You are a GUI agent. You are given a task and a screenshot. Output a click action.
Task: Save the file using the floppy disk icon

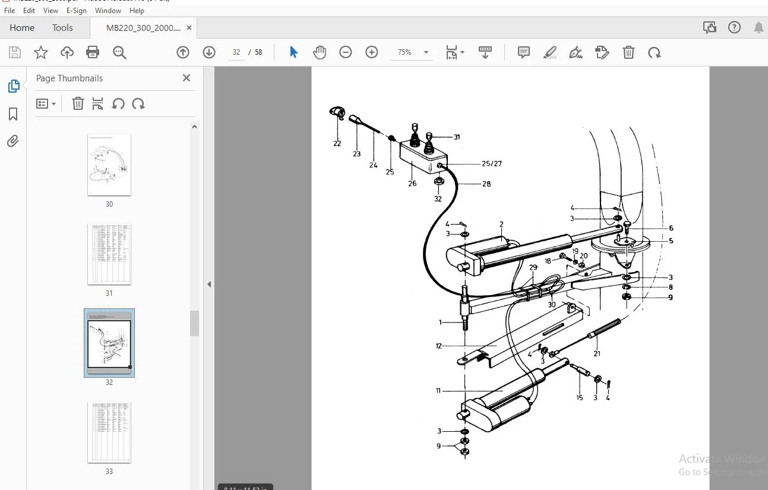(15, 52)
